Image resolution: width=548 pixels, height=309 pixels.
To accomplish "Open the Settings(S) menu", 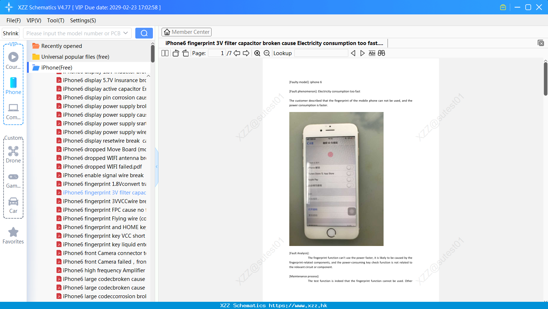I will 83,21.
